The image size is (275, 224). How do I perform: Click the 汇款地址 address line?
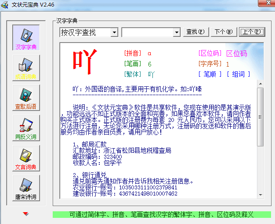(x=122, y=150)
